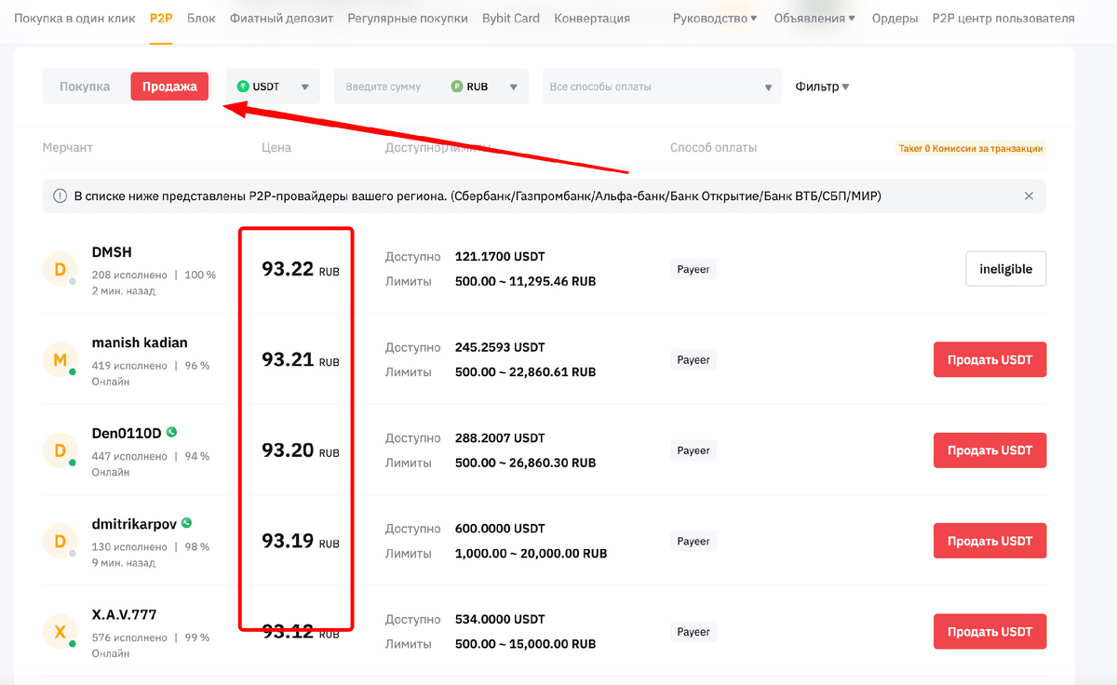Open P2P центр пользователя
The image size is (1117, 685).
(x=1003, y=18)
